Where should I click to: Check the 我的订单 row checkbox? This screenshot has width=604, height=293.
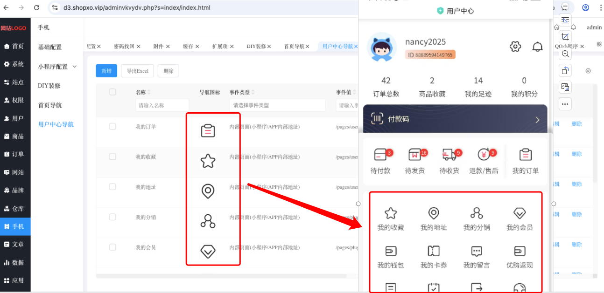pos(112,126)
